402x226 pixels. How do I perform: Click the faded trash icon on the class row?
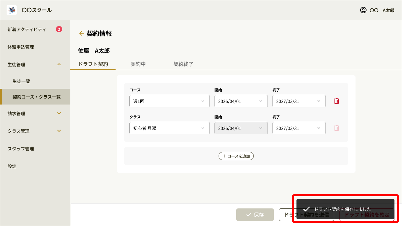click(x=336, y=128)
